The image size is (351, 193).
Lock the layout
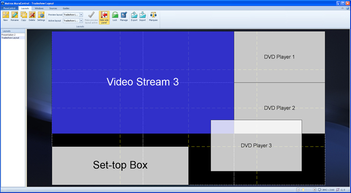[x=115, y=17]
